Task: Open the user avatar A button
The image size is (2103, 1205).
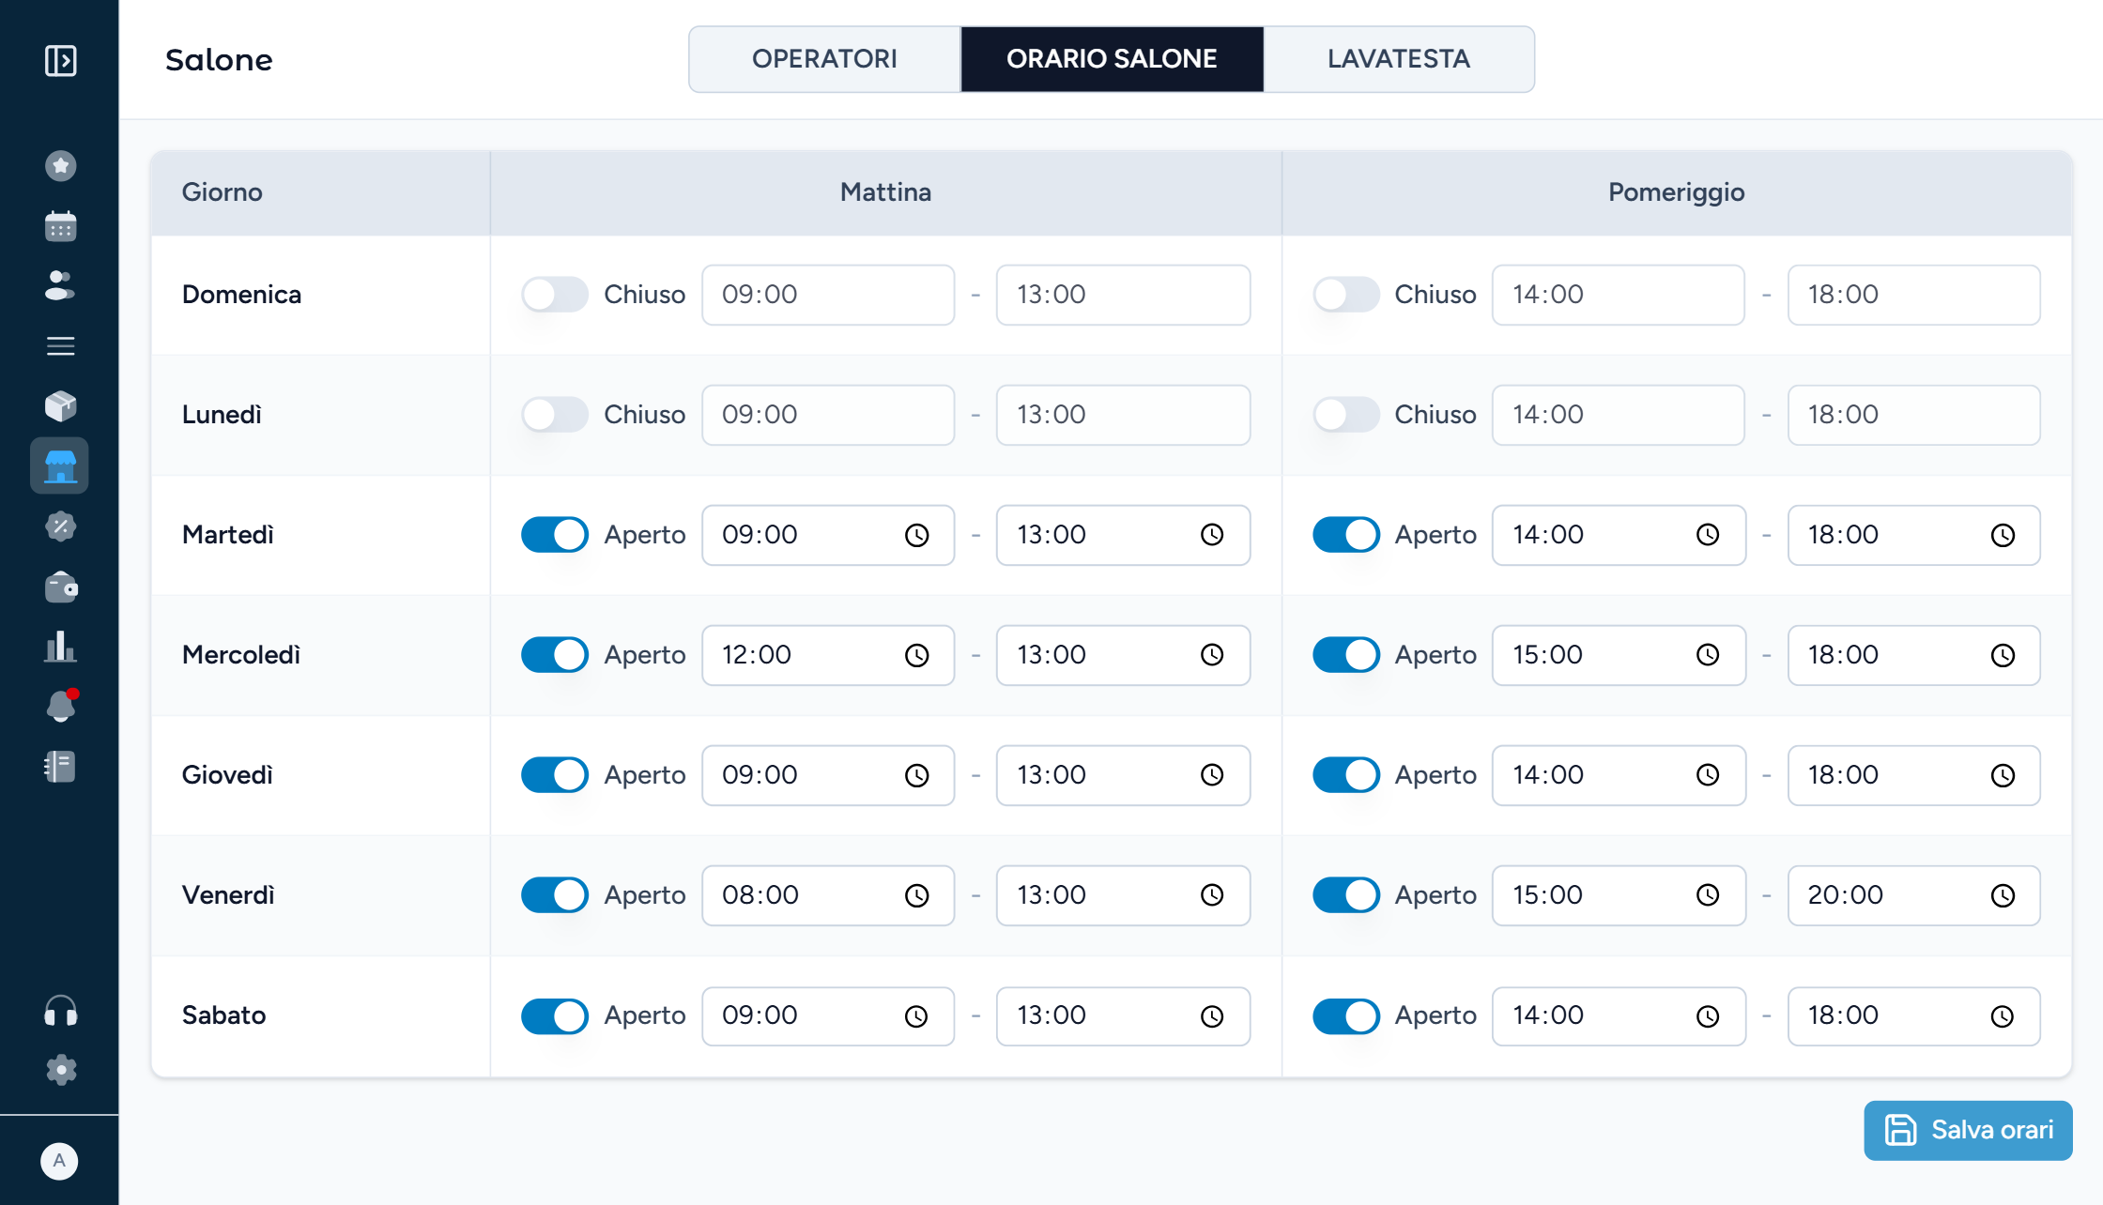Action: 59,1161
